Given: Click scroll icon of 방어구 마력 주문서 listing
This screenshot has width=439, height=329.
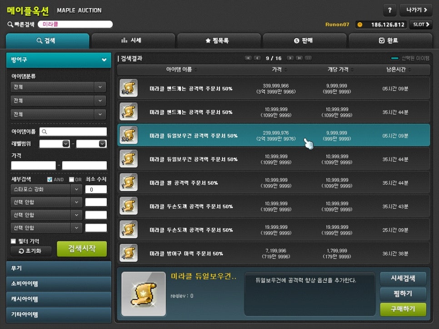Looking at the screenshot, I should click(x=129, y=253).
